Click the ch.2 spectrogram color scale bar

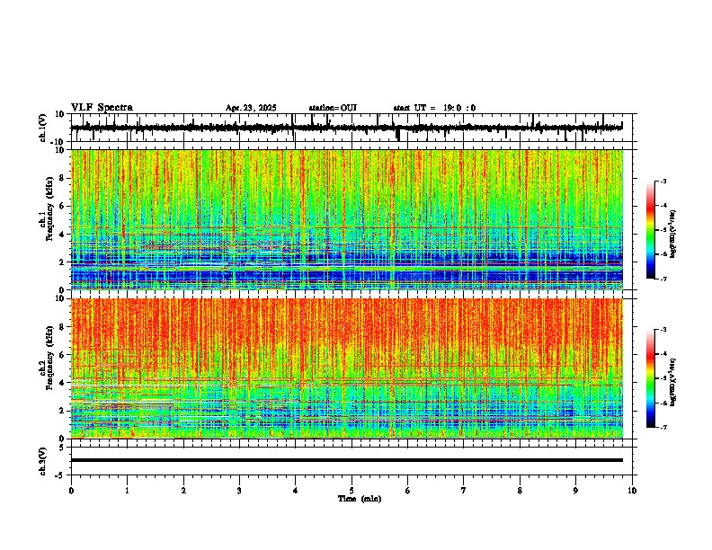tap(651, 378)
